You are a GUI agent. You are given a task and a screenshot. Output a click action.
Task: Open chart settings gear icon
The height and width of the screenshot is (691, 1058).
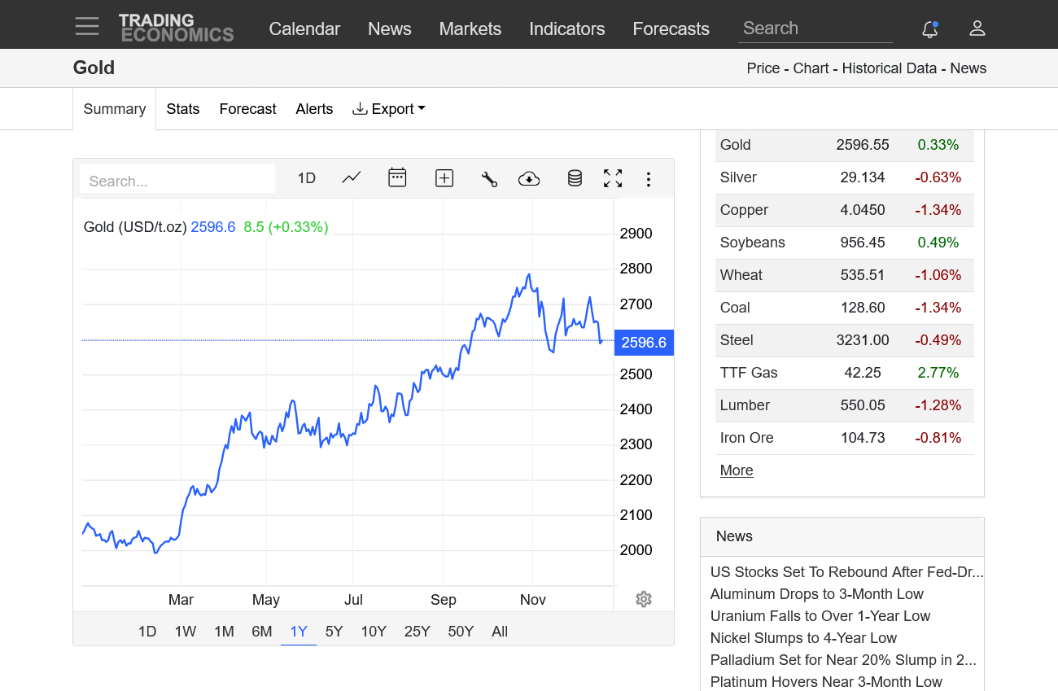(x=644, y=600)
